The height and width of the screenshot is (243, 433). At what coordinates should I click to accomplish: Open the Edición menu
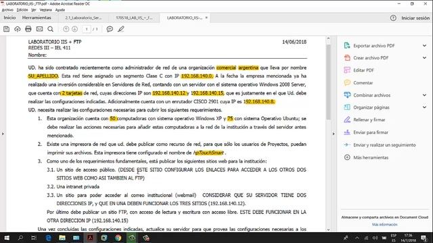pyautogui.click(x=22, y=9)
